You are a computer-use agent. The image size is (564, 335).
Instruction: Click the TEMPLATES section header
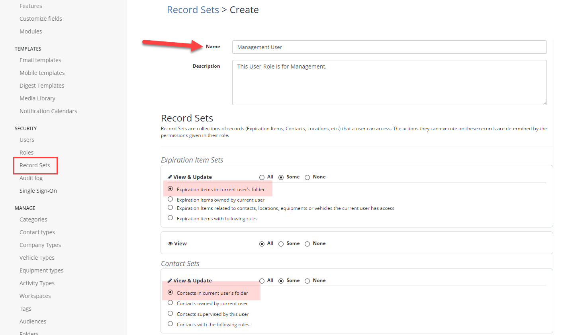(x=28, y=49)
